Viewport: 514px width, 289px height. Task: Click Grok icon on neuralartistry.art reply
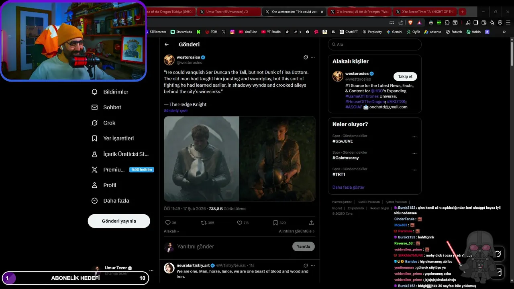pos(306,265)
